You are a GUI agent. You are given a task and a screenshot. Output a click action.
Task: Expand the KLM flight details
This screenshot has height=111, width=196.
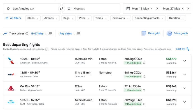click(x=185, y=102)
